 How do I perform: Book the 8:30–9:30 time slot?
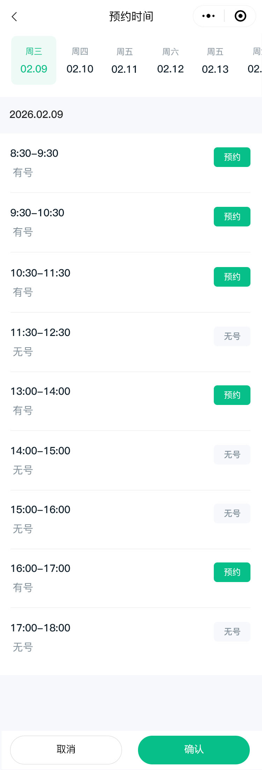[232, 157]
